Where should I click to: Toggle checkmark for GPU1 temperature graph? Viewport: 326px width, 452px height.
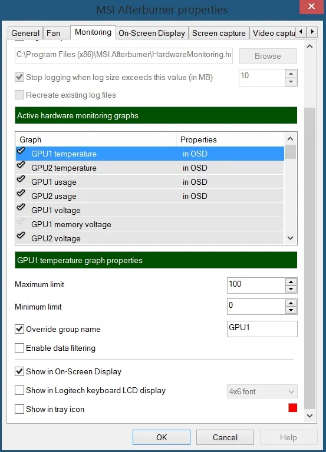coord(21,151)
